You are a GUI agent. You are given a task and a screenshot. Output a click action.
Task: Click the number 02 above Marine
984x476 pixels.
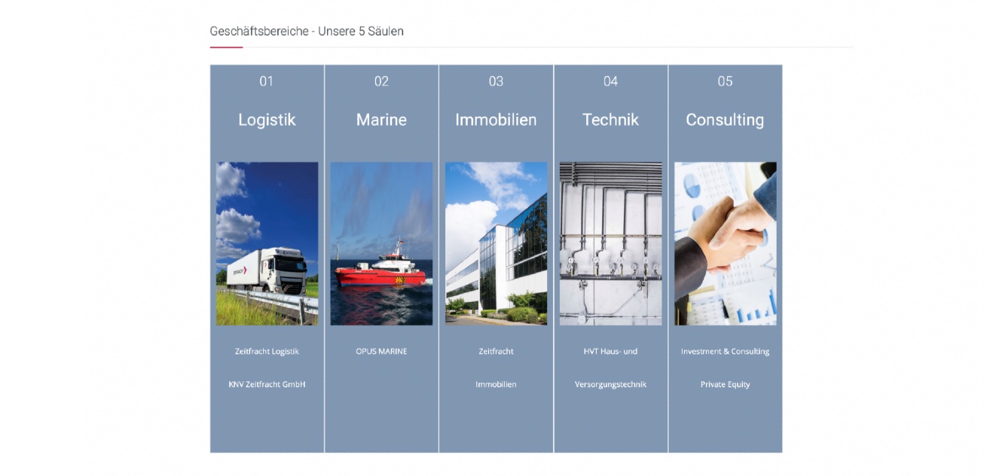click(x=381, y=81)
